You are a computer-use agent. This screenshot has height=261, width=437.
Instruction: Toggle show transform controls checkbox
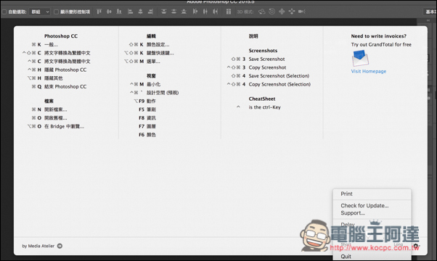[x=56, y=12]
